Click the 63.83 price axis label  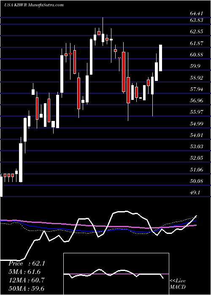[x=196, y=20]
